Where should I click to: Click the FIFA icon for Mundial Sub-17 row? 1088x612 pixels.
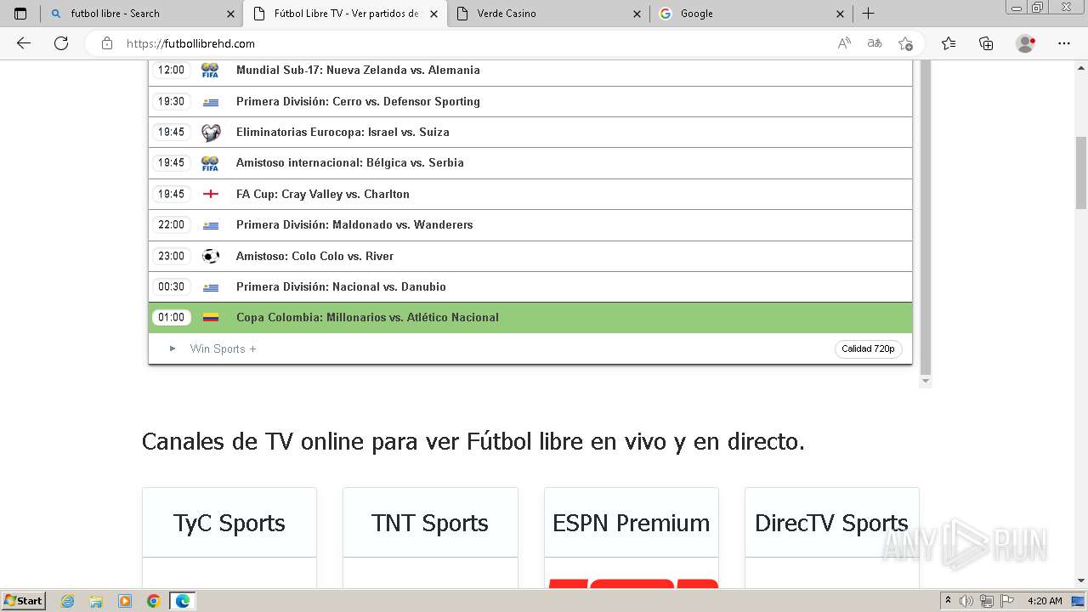pos(210,71)
